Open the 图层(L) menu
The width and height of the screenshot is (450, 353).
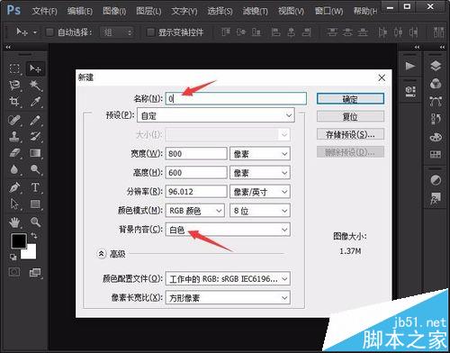pyautogui.click(x=148, y=11)
